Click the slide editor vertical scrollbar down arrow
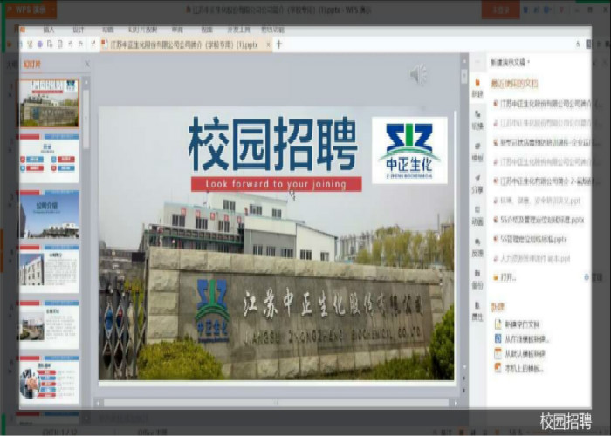The width and height of the screenshot is (611, 436). pyautogui.click(x=464, y=367)
